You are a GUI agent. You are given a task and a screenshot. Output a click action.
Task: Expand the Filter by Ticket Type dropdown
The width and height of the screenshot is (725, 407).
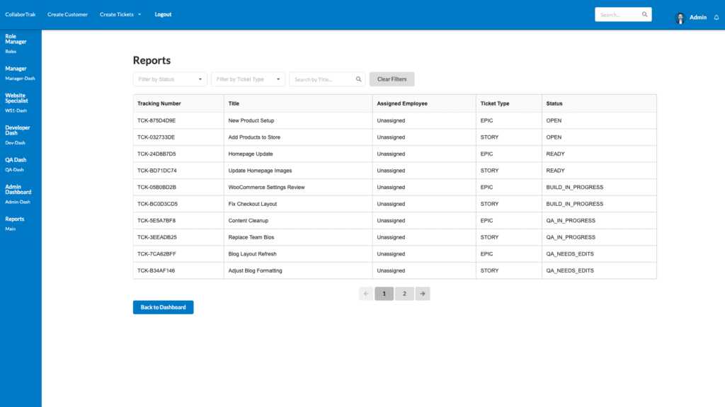click(248, 79)
